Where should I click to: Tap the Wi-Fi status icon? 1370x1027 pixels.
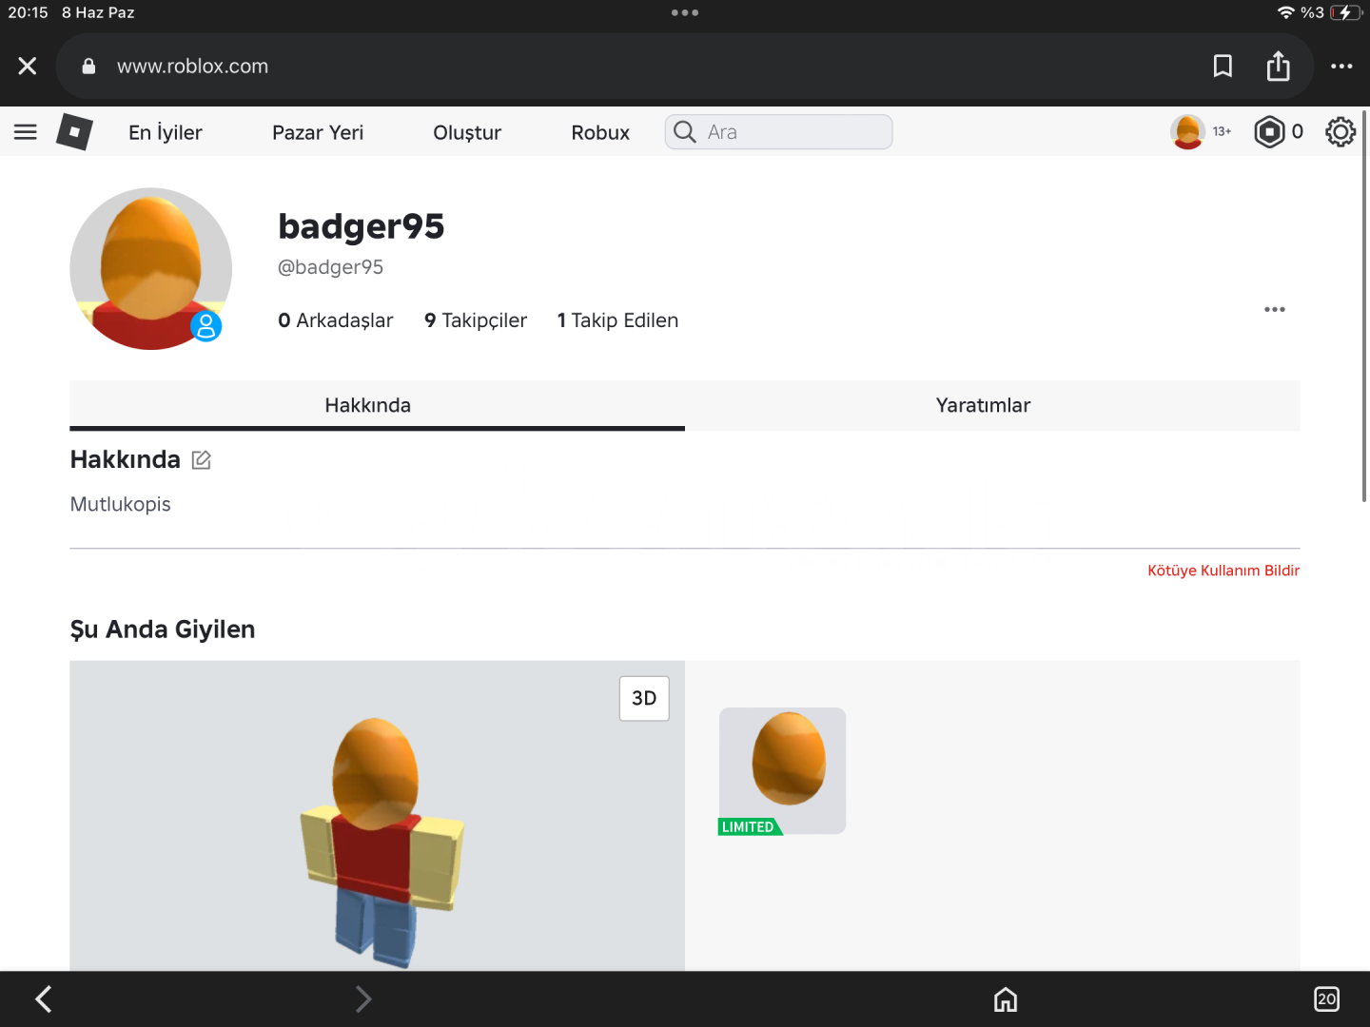[x=1286, y=12]
